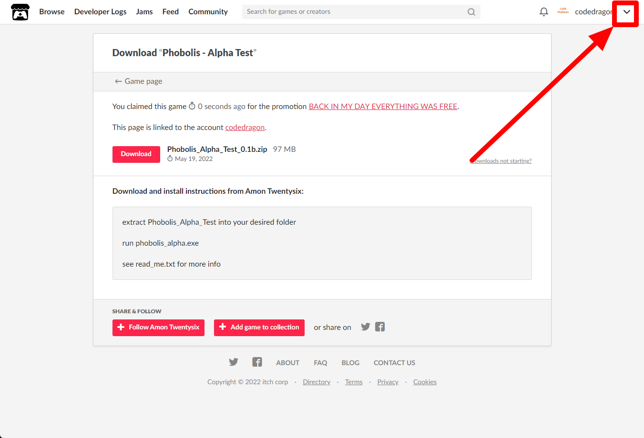Screen dimensions: 644x438
Task: Share on Twitter beside 'or share on'
Action: (366, 327)
